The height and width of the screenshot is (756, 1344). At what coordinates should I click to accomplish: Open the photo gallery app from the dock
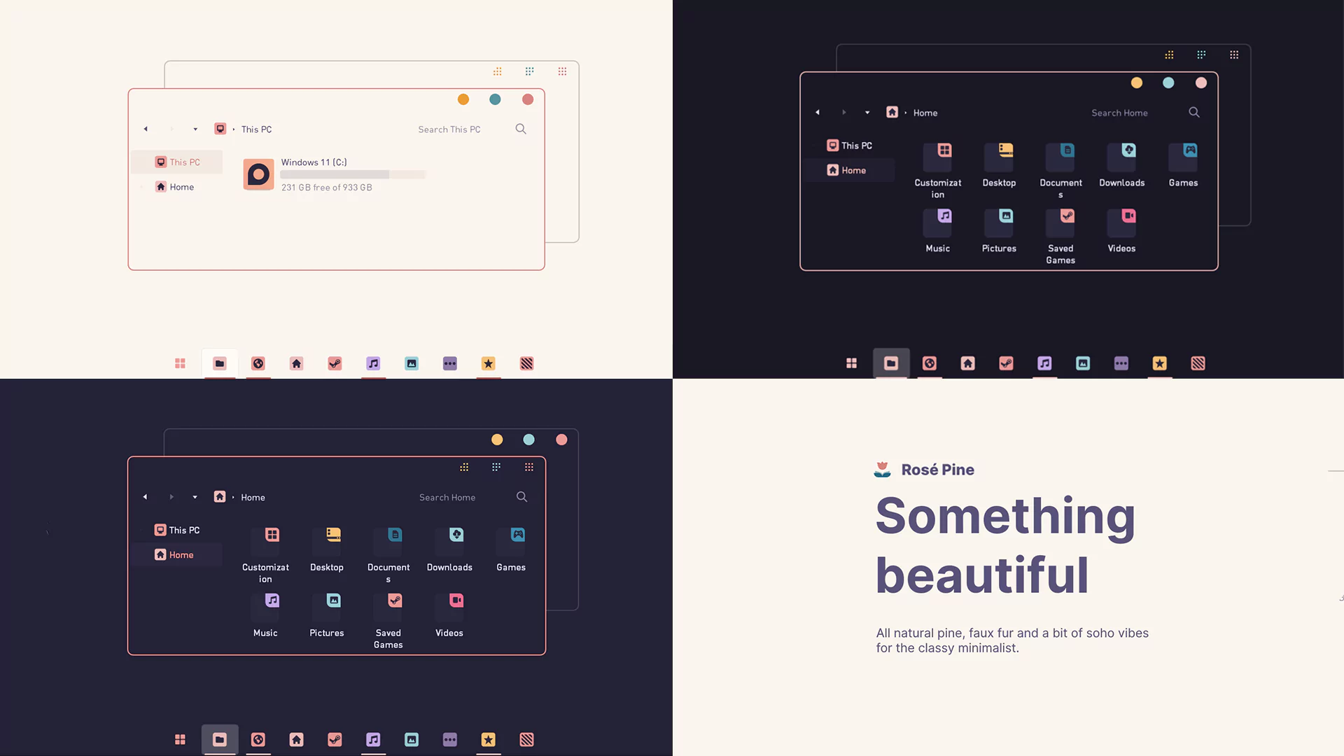click(411, 363)
